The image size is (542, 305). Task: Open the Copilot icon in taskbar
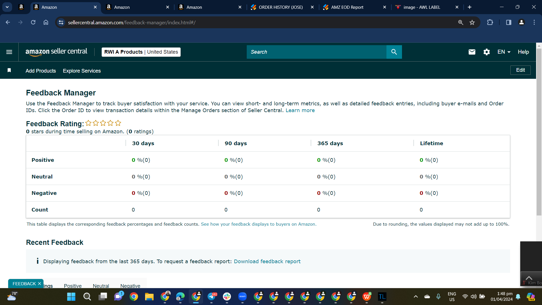531,297
